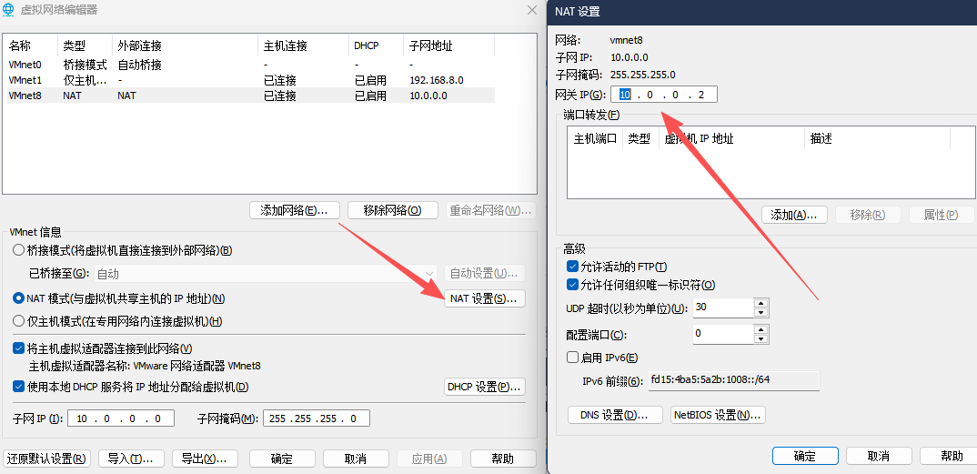Select the VMnet8 NAT network row

251,96
